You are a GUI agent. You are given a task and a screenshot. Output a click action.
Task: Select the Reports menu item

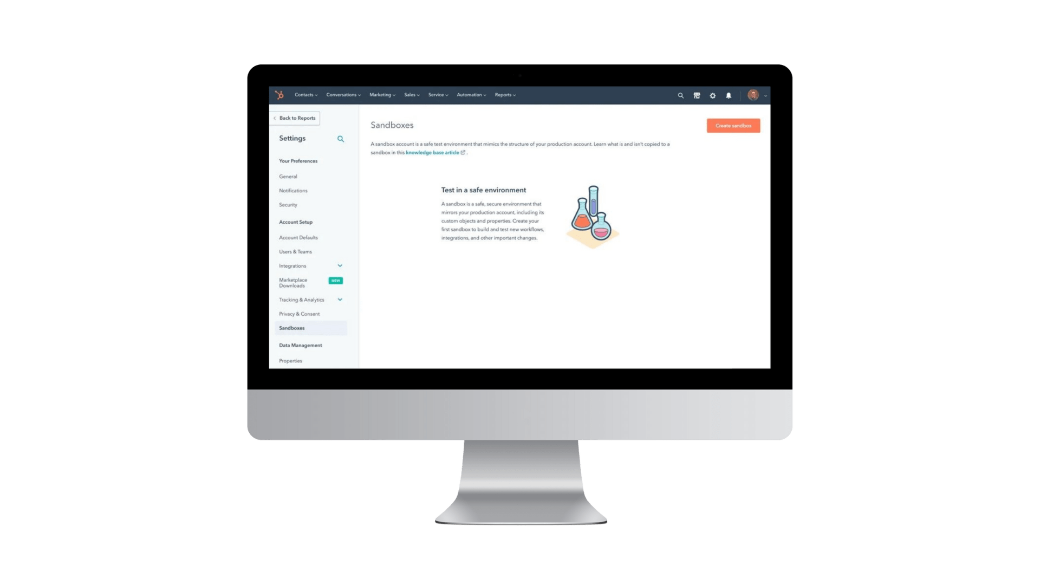[505, 94]
